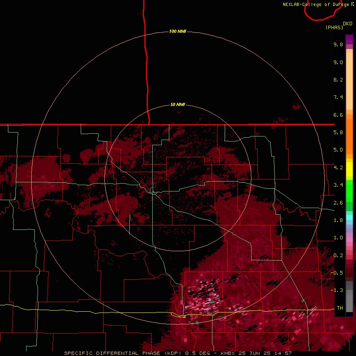
Task: Select the -0.5 scale value
Action: pos(337,273)
